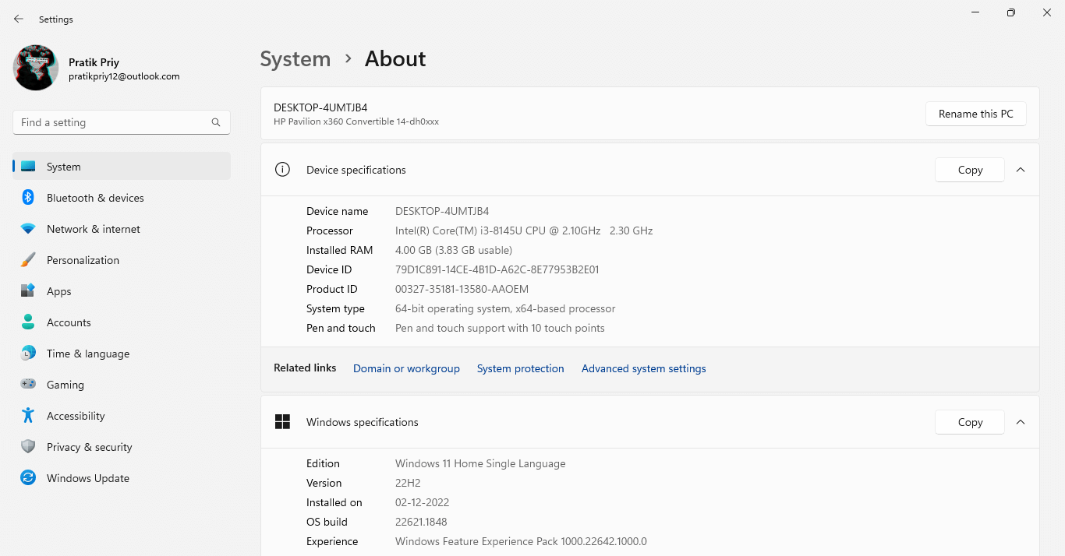Copy the Device specifications

click(x=969, y=170)
